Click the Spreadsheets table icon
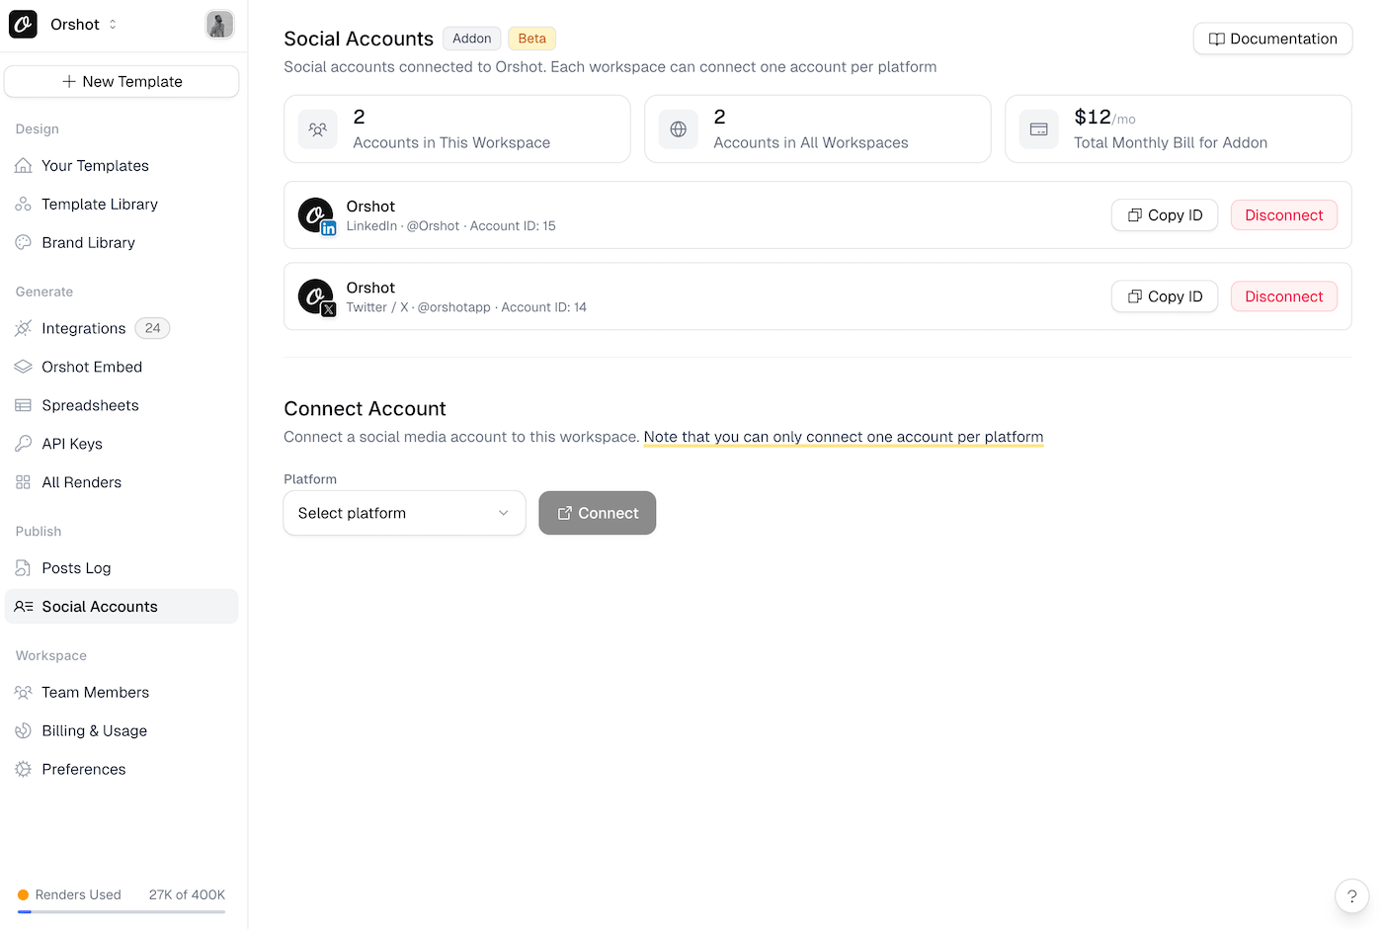Image resolution: width=1383 pixels, height=929 pixels. 24,405
